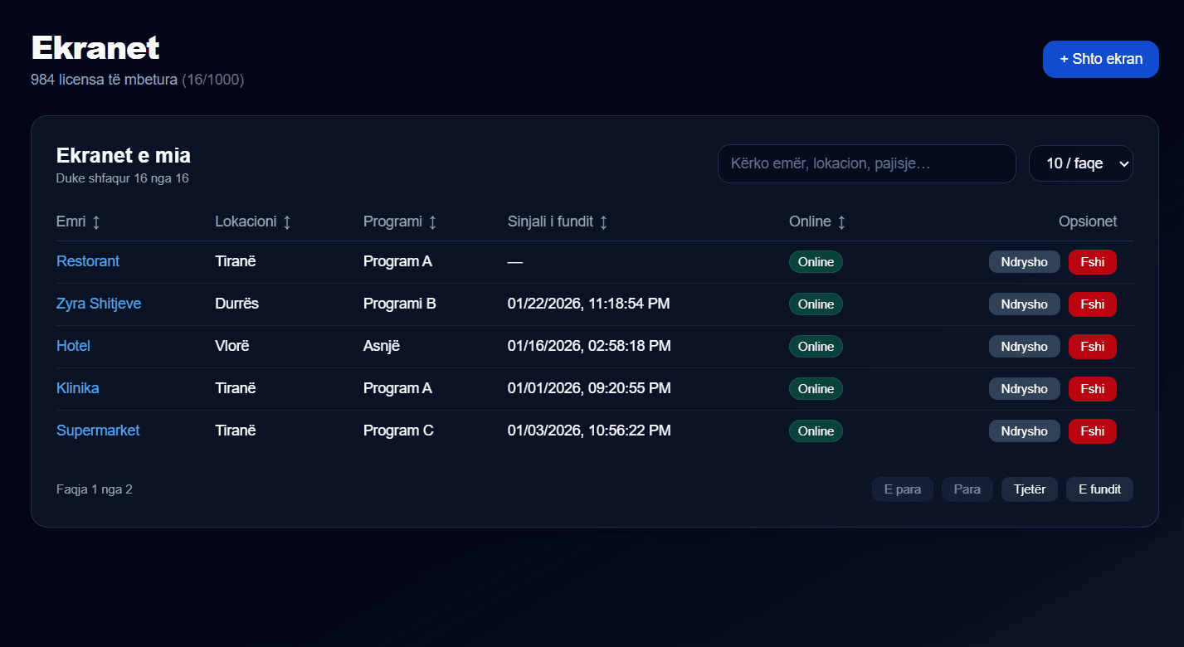1184x647 pixels.
Task: Click the Online badge in Hotel row
Action: 816,346
